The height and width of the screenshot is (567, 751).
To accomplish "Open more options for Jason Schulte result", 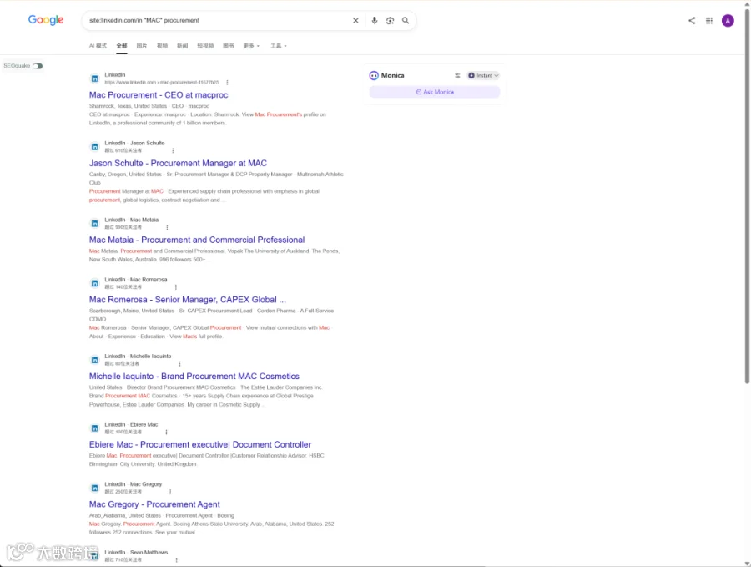I will tap(173, 150).
